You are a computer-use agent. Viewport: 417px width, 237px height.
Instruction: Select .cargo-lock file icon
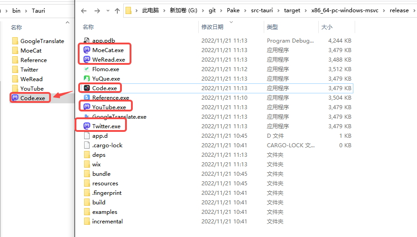(x=87, y=145)
